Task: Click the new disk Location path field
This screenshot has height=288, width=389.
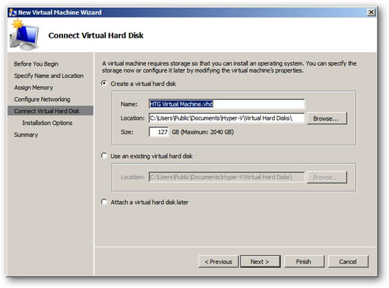Action: (x=227, y=118)
